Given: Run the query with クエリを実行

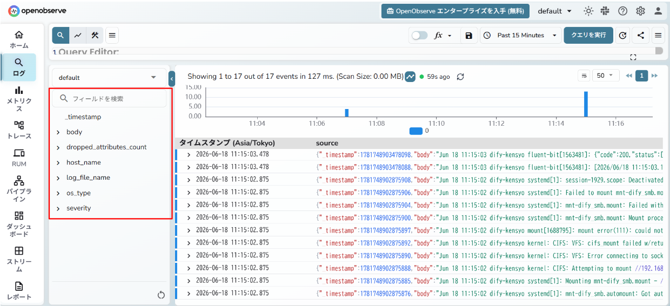Looking at the screenshot, I should coord(588,36).
